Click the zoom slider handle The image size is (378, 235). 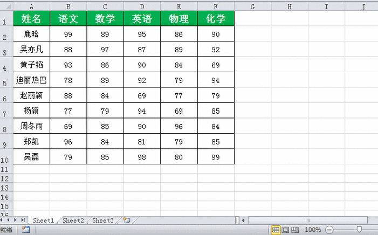[359, 230]
